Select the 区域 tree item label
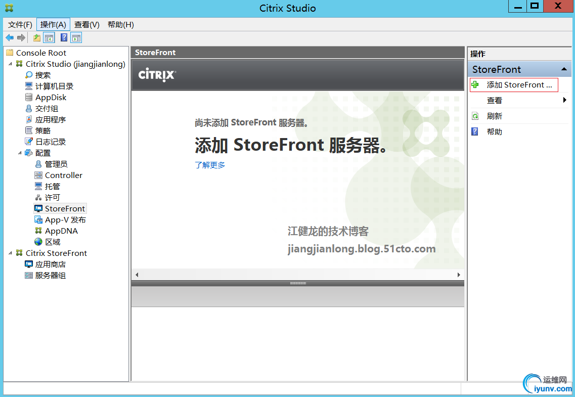This screenshot has height=397, width=575. tap(53, 242)
